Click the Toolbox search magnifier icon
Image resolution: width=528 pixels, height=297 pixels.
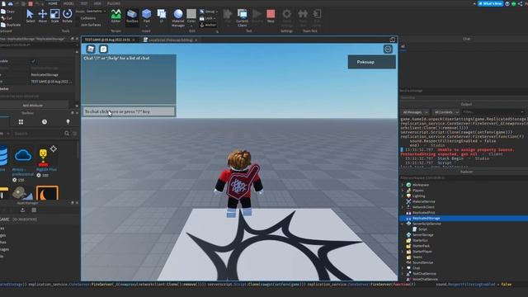(x=67, y=134)
